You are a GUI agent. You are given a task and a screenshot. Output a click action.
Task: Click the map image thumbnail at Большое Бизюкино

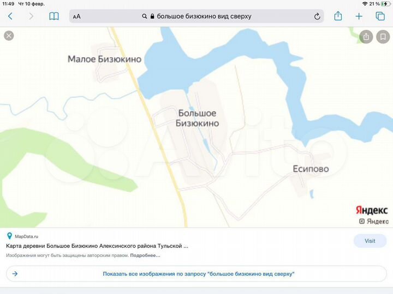tap(197, 118)
